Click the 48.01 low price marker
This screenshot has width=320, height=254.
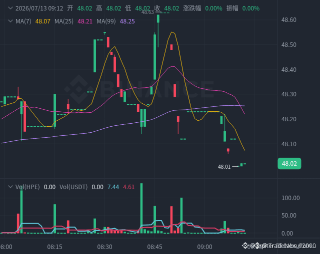pyautogui.click(x=224, y=167)
